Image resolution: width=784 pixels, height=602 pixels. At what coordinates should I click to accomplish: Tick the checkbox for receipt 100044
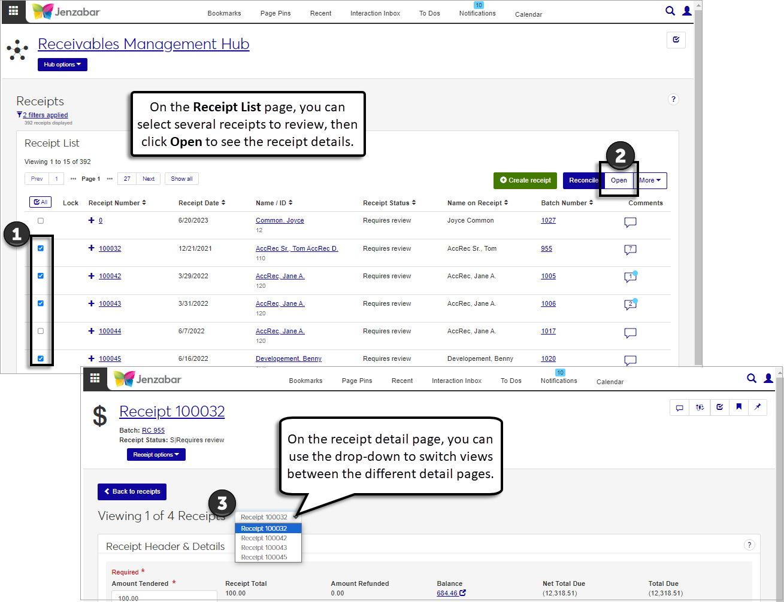pos(41,331)
